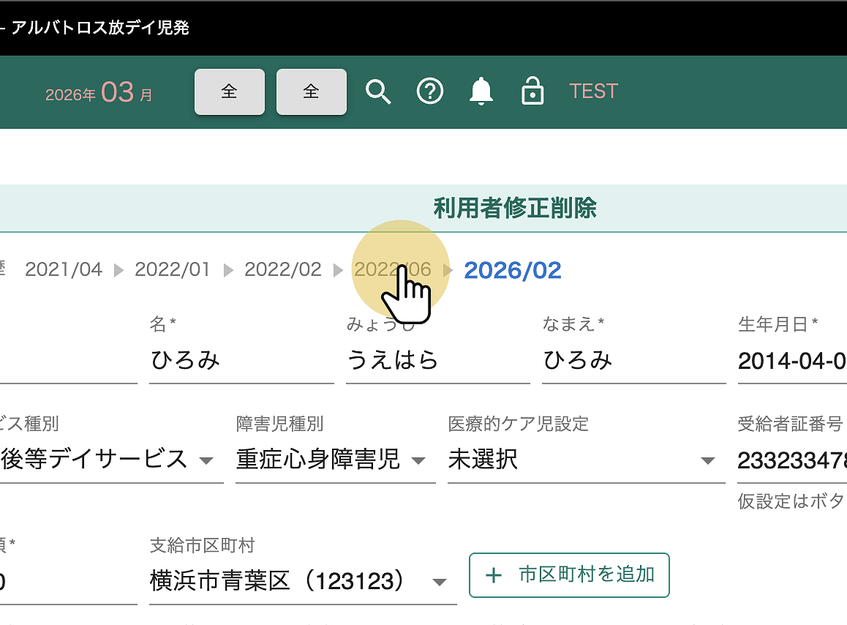Select current history entry 2026/02
The image size is (847, 625).
click(x=512, y=270)
